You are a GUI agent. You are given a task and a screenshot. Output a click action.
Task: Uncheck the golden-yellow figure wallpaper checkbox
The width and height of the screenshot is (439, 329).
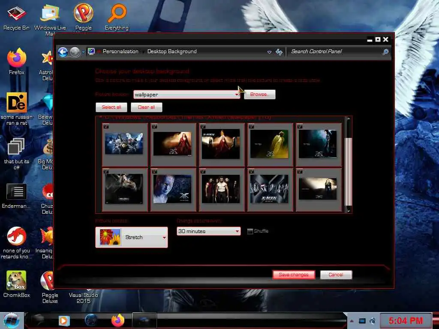tap(251, 126)
